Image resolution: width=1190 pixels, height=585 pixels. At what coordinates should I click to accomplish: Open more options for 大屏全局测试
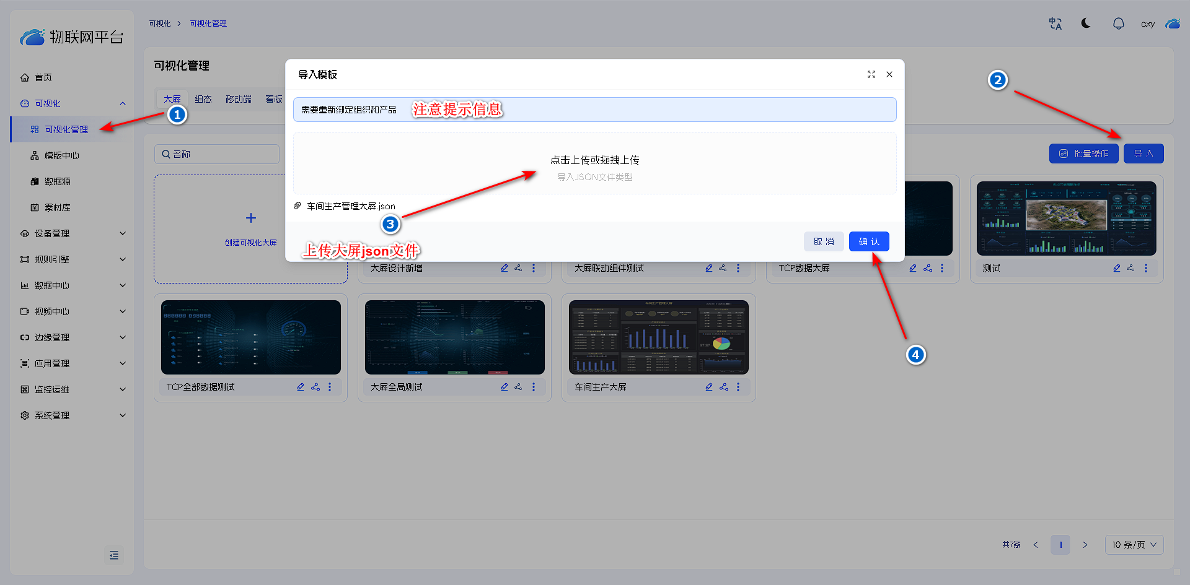pyautogui.click(x=534, y=387)
